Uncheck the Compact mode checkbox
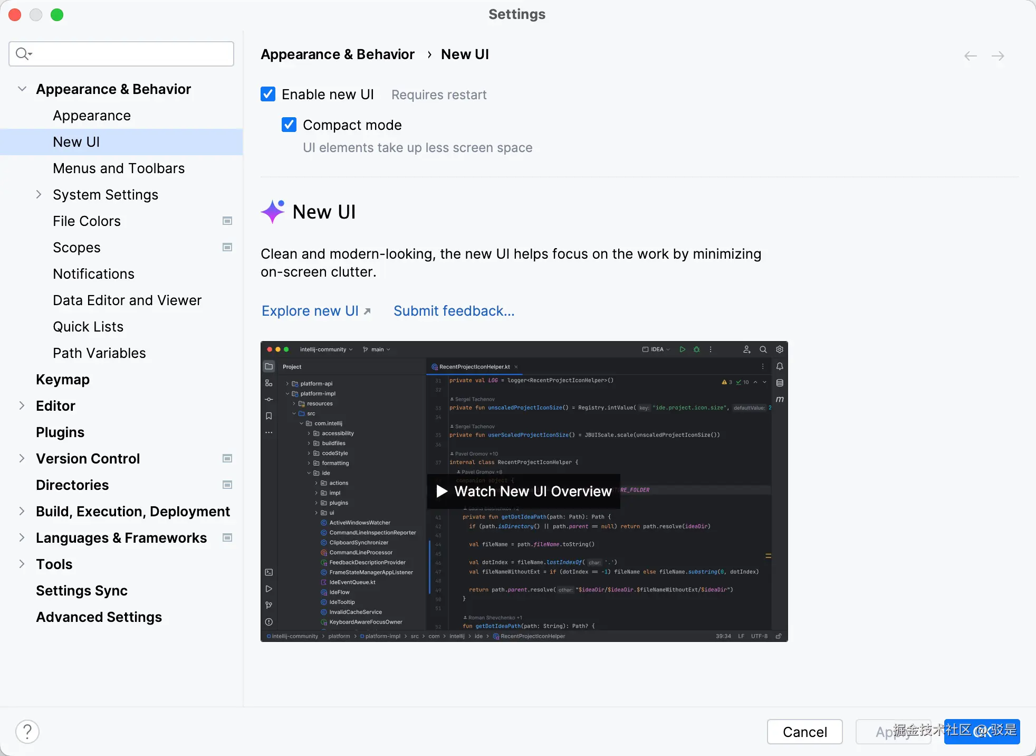 [x=289, y=125]
